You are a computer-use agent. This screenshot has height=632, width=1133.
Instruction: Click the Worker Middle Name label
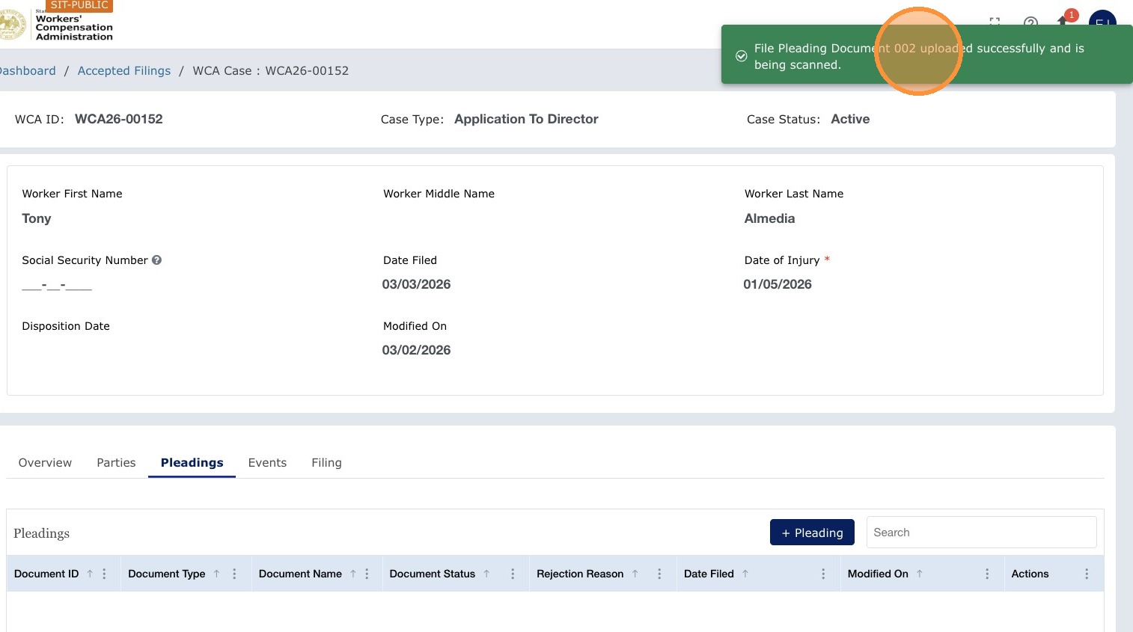439,194
